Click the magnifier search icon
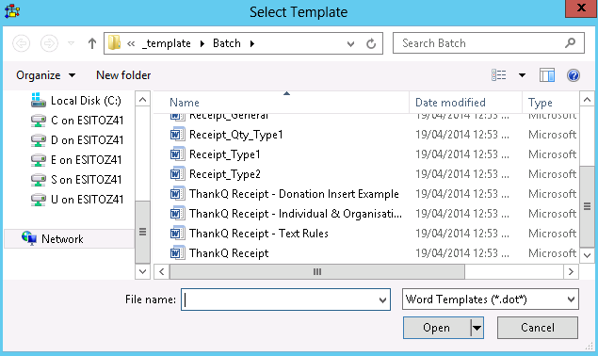The image size is (598, 356). 570,42
